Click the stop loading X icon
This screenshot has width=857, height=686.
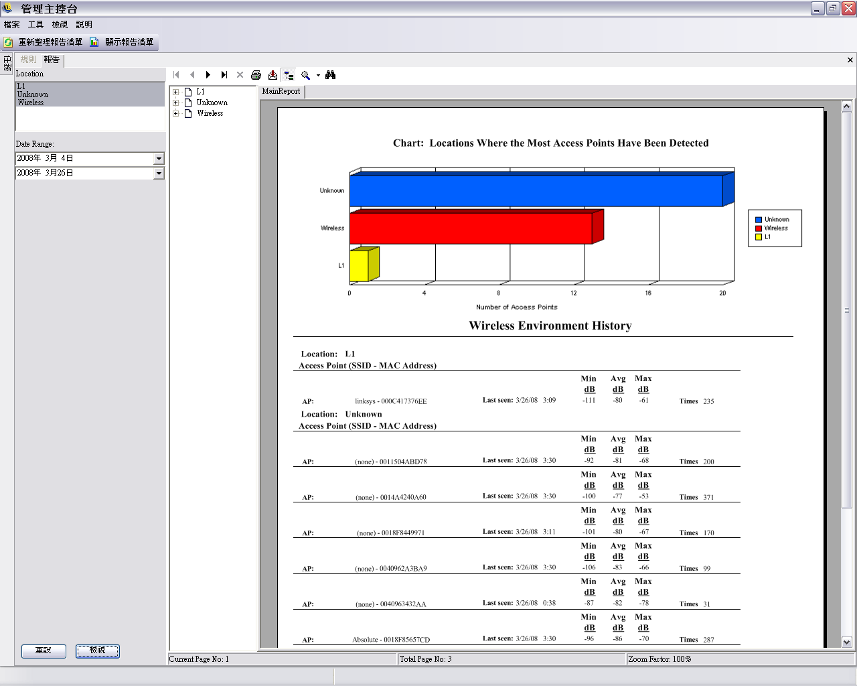pyautogui.click(x=240, y=75)
